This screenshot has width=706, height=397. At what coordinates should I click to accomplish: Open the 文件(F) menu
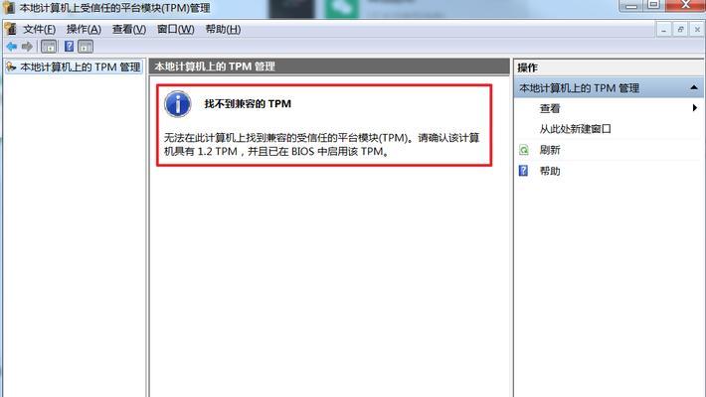tap(39, 29)
